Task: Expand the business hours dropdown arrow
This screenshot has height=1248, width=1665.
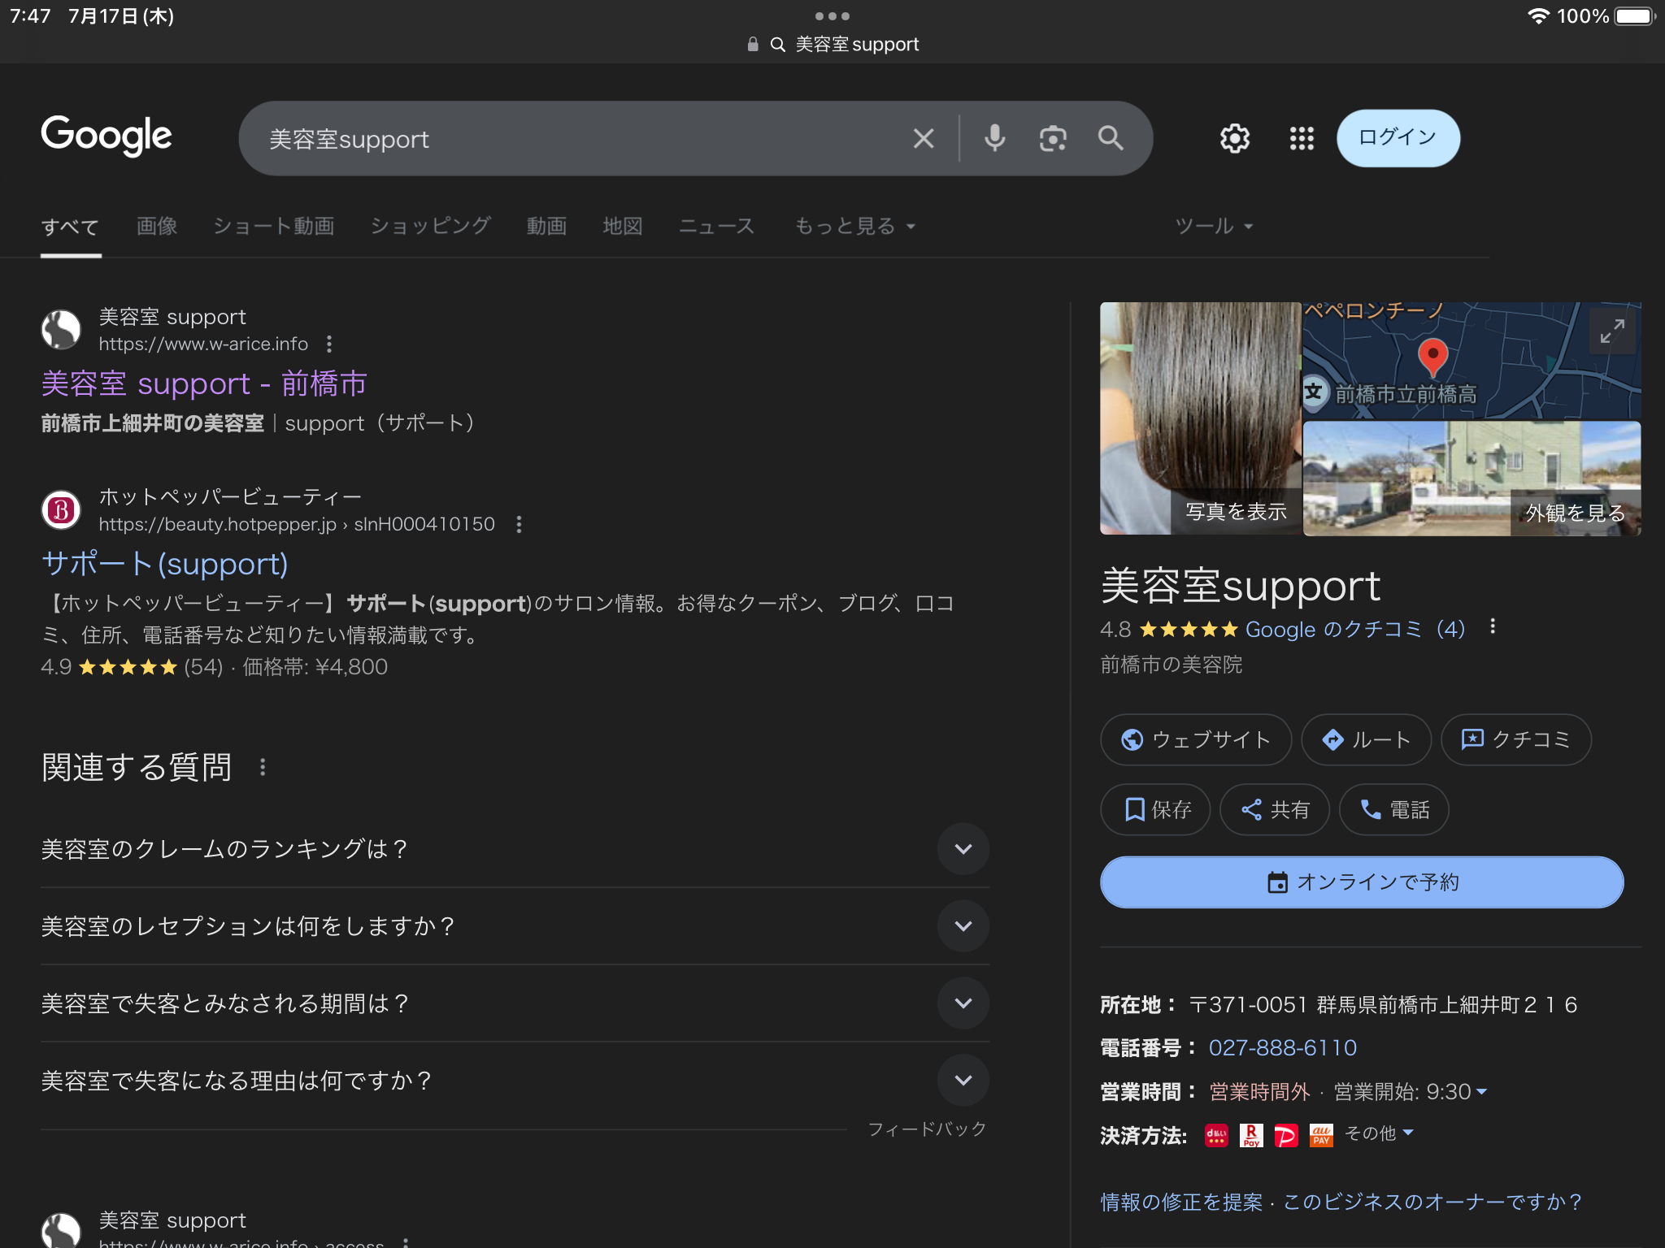Action: click(x=1481, y=1092)
